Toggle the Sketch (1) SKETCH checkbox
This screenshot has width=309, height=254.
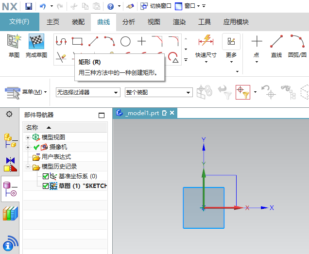click(x=46, y=186)
